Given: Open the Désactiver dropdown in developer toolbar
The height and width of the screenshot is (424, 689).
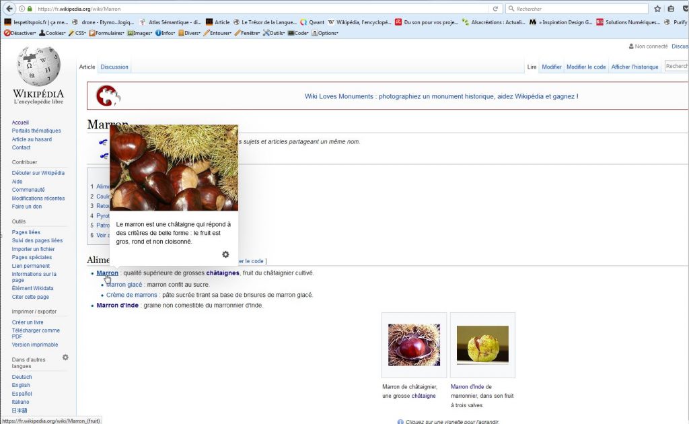Looking at the screenshot, I should 20,33.
